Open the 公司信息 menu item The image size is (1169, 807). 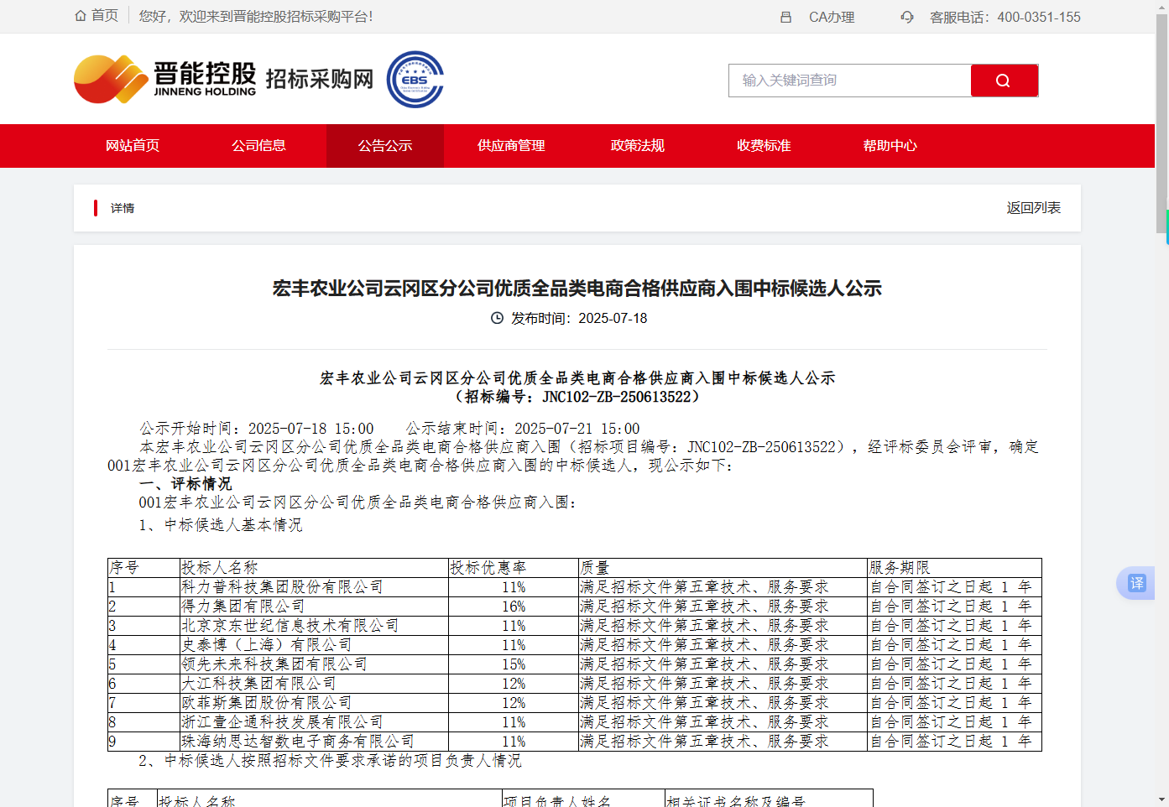[x=258, y=146]
